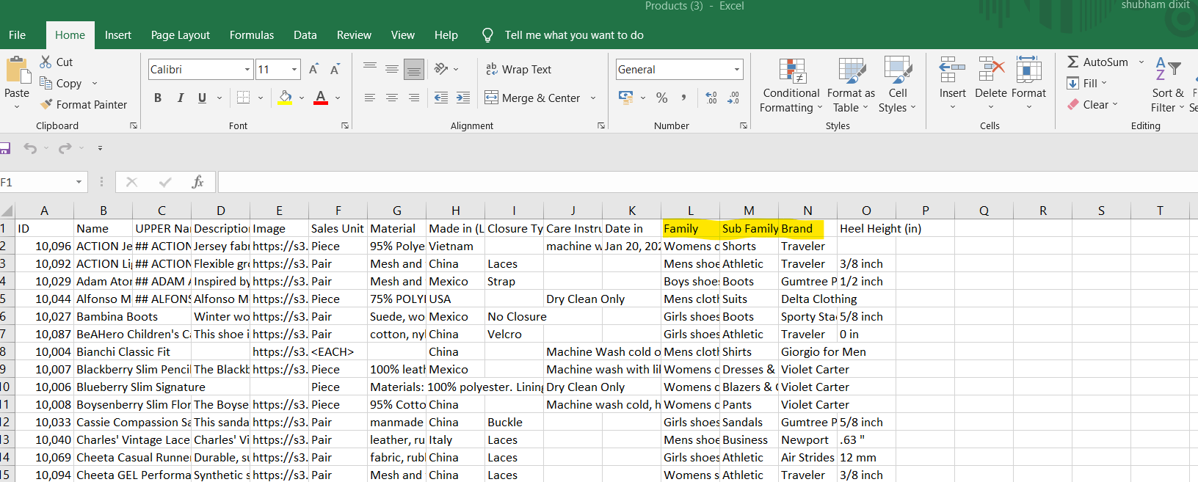Image resolution: width=1198 pixels, height=482 pixels.
Task: Apply Comma Style number format
Action: point(684,98)
